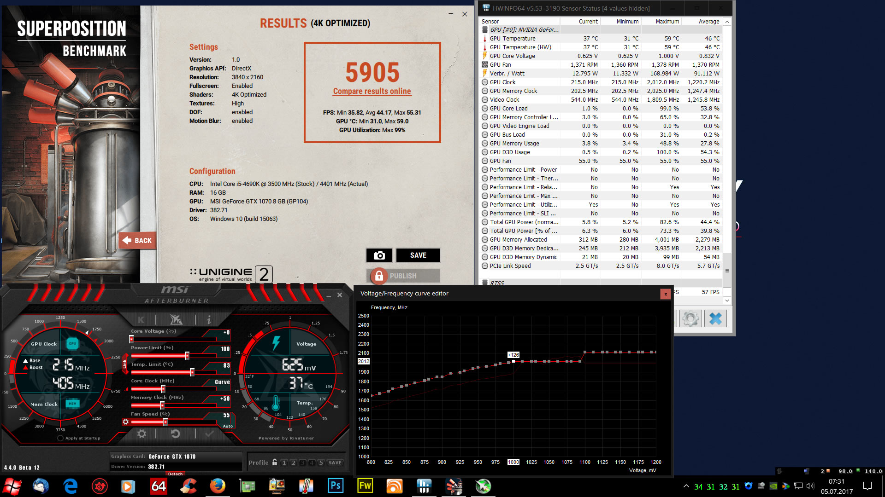
Task: Click HWiNFO scroll up arrow
Action: click(727, 22)
